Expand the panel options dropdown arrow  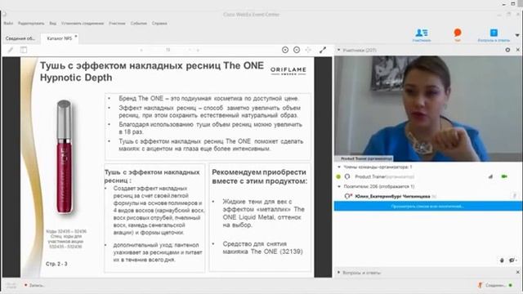[517, 35]
